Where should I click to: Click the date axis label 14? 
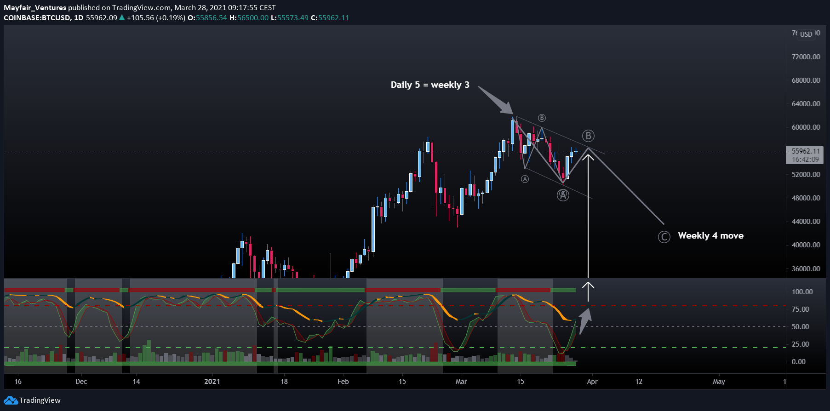pos(137,382)
